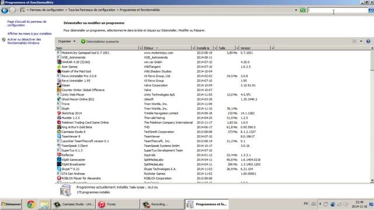Select King Arthur's Gold Beta icon
The width and height of the screenshot is (374, 210).
coord(59,127)
